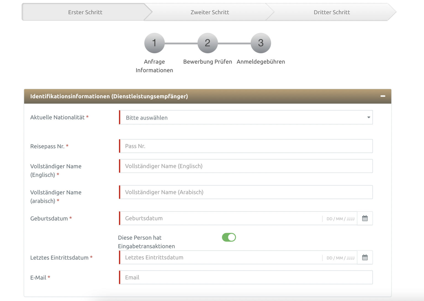Go to the Dritter Schritt tab

pyautogui.click(x=332, y=12)
